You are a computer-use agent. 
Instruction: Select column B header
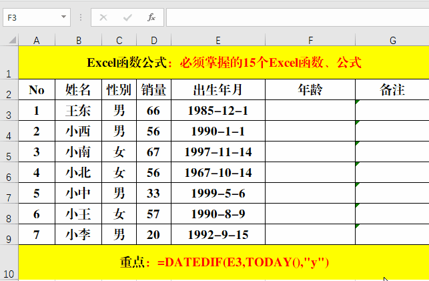pos(79,40)
